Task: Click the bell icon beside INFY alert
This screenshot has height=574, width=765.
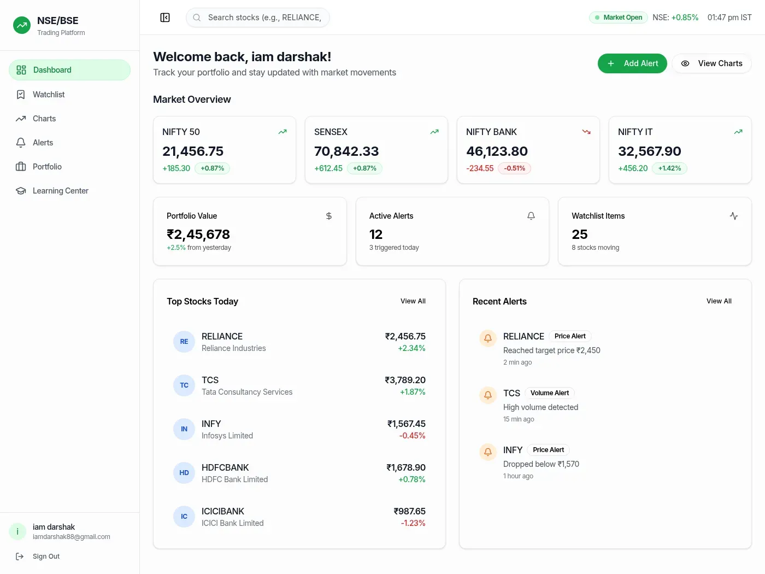Action: coord(488,452)
